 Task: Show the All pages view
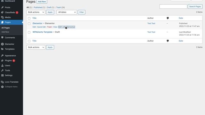[x=28, y=7]
